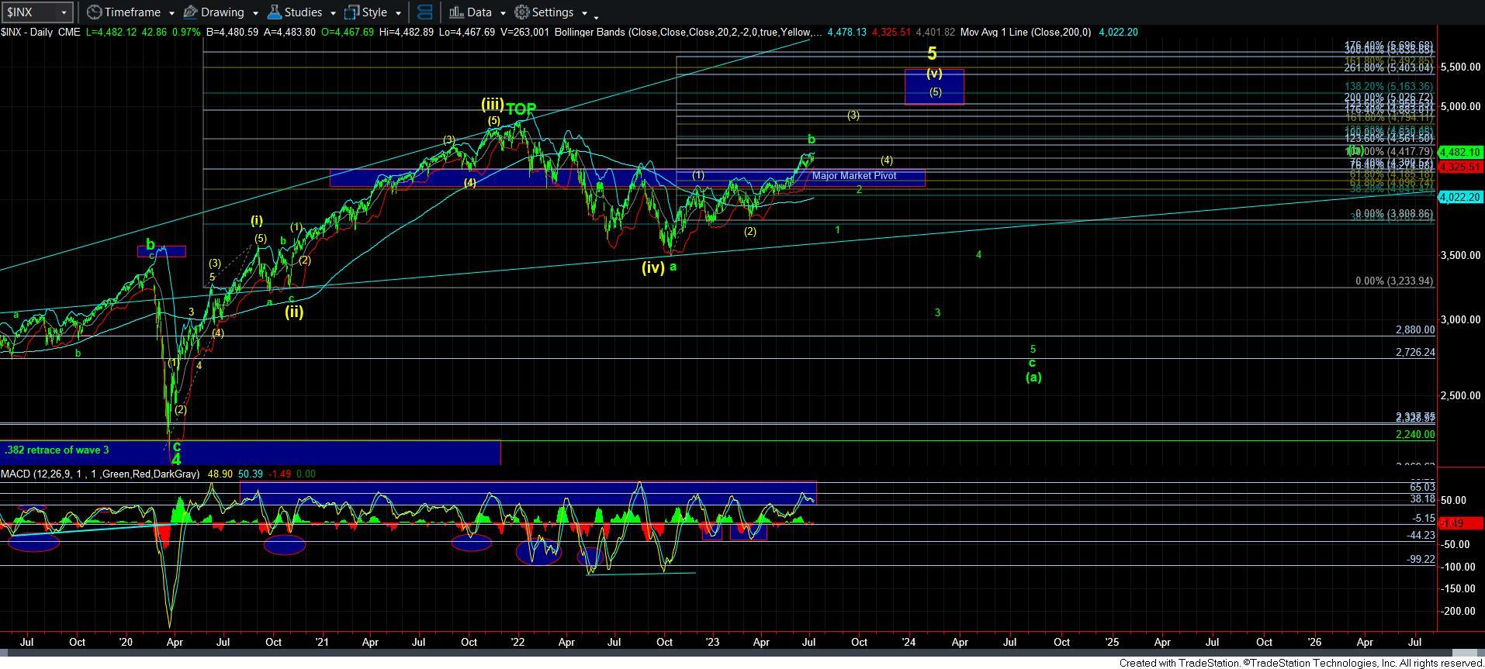Open the Drawing menu label

tap(222, 12)
